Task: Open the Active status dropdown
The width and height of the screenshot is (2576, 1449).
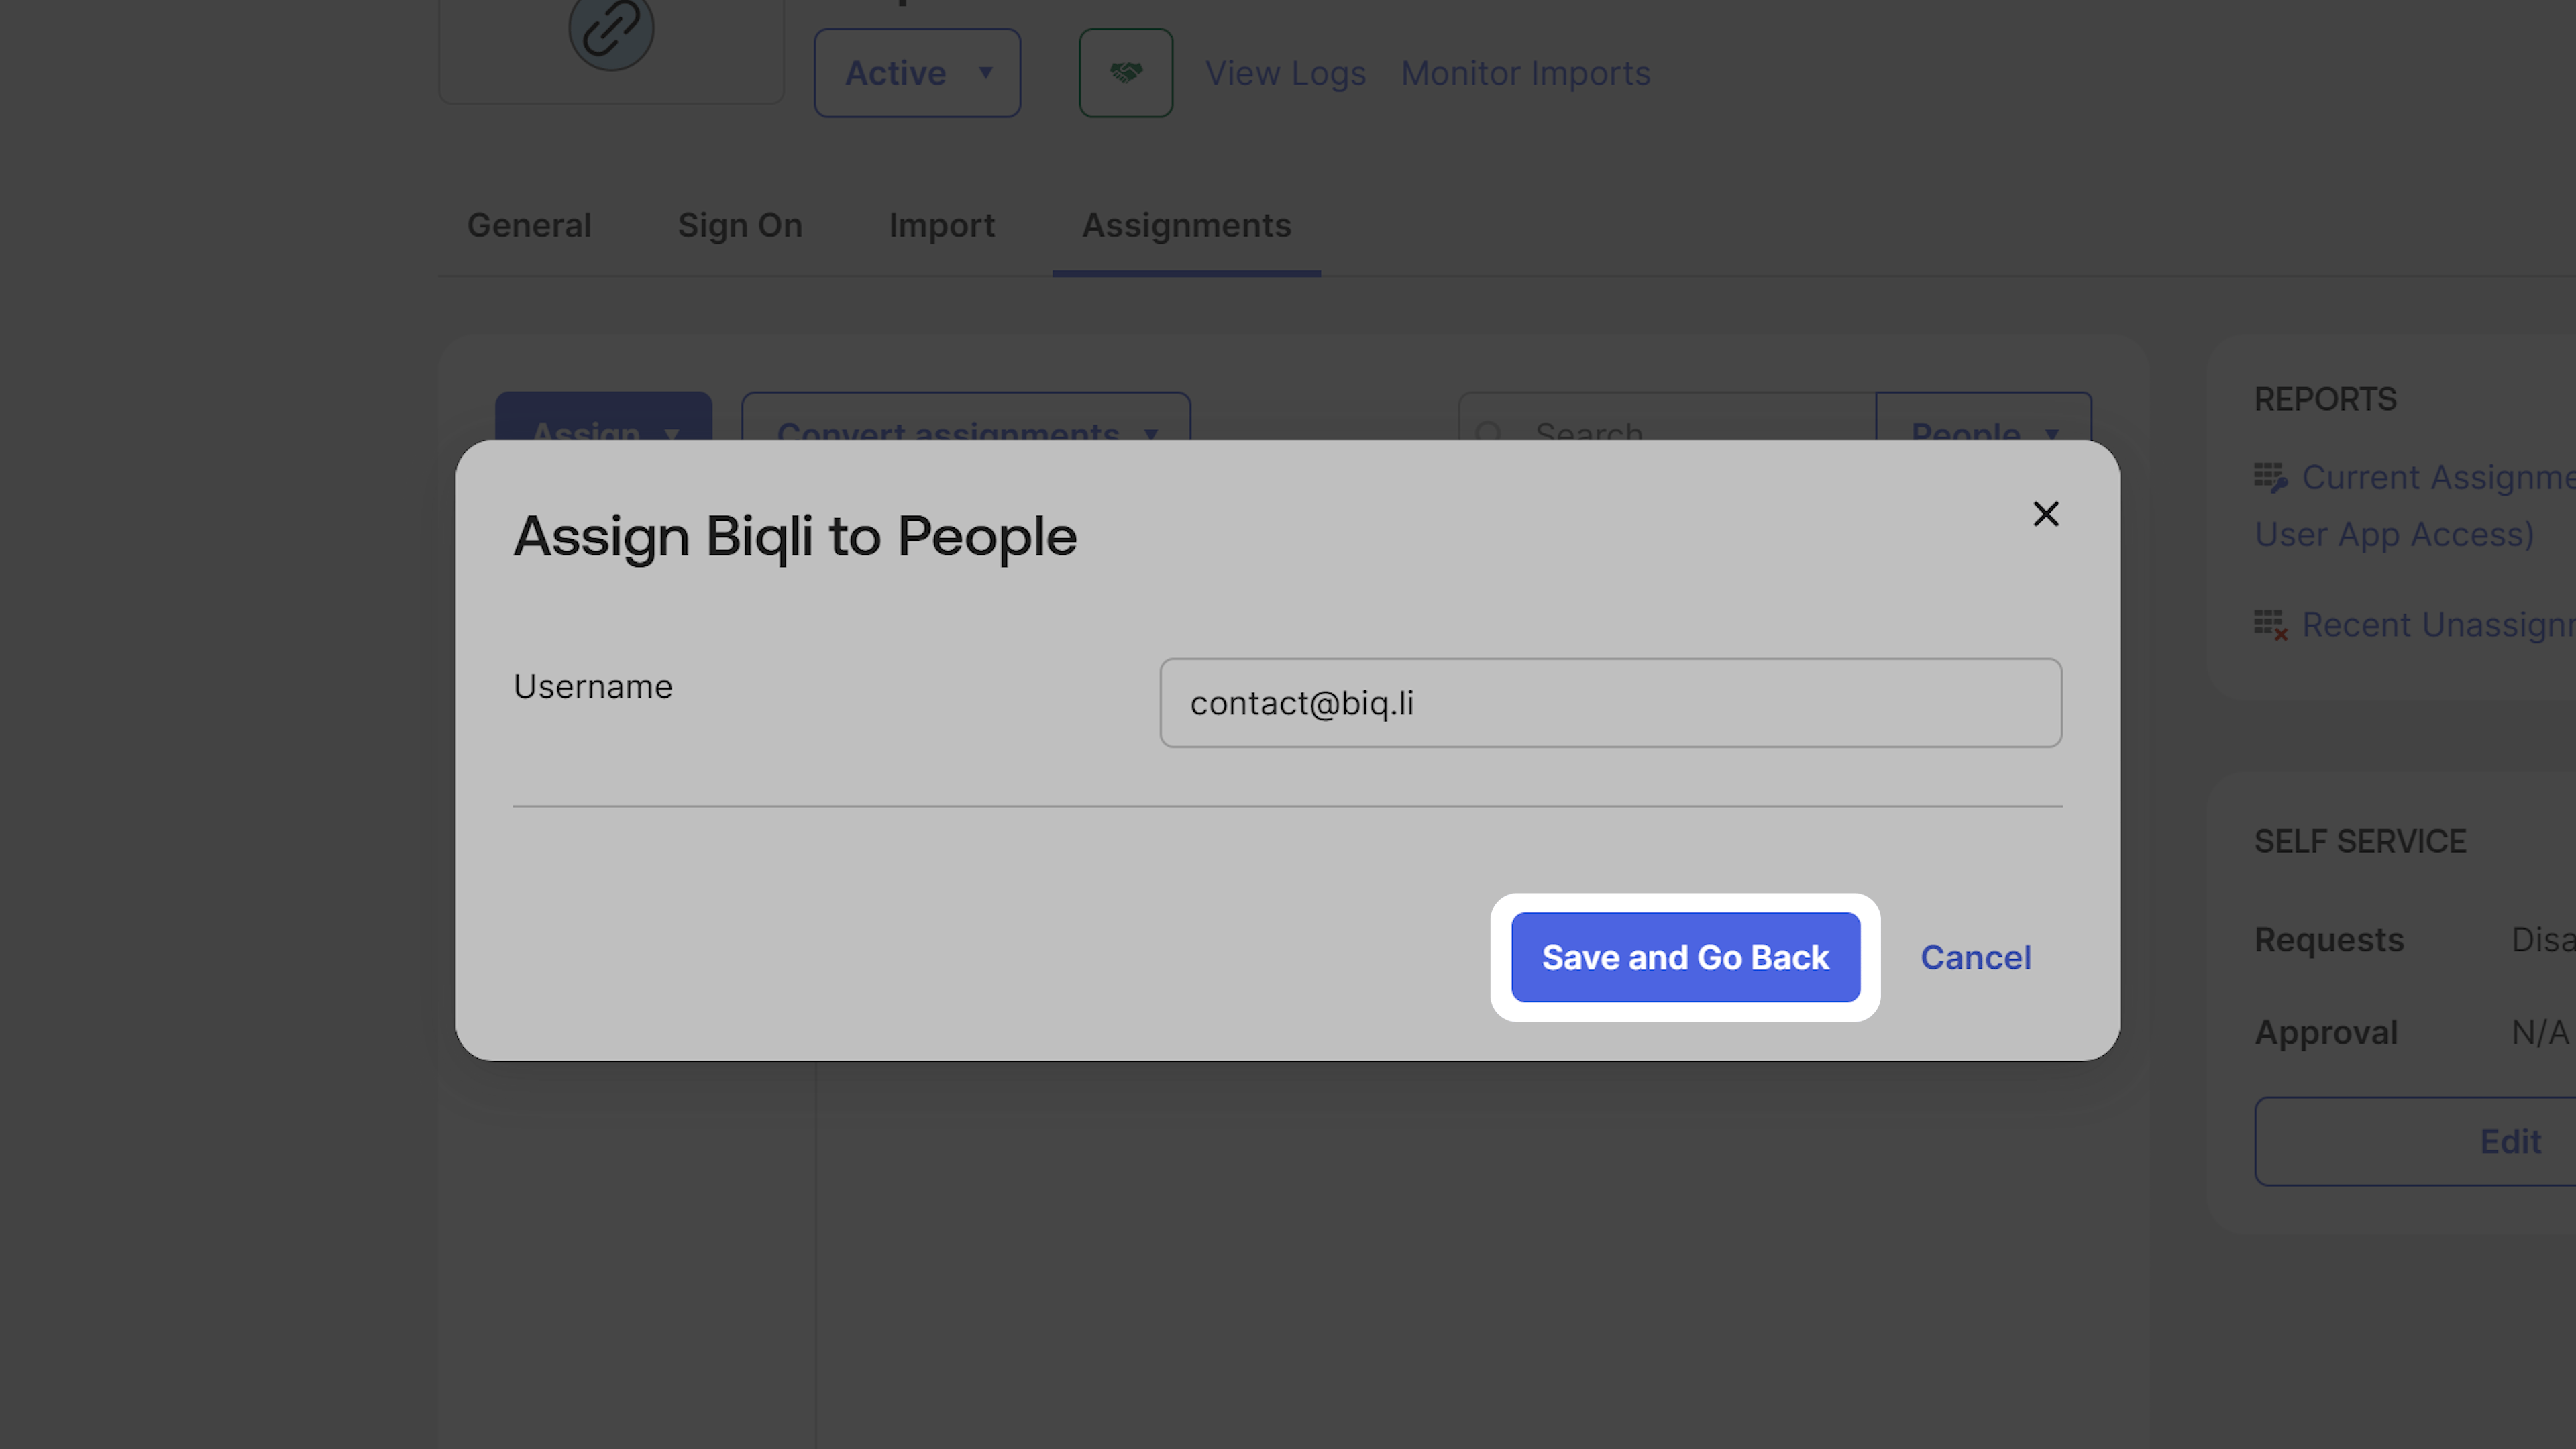Action: (x=917, y=73)
